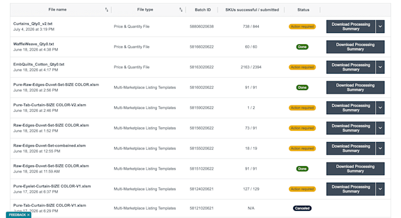Click SKU count 60 / 60
Screen dimensions: 401x218
click(251, 47)
